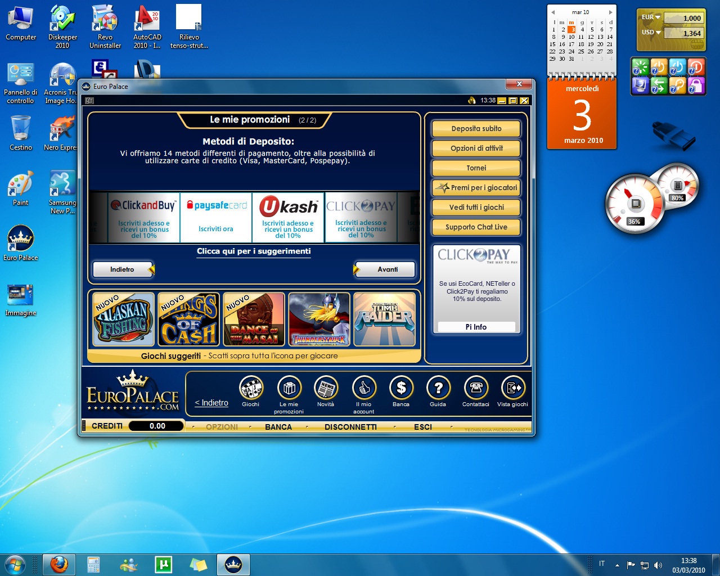Go to previous month in calendar gadget
720x576 pixels.
coord(553,12)
